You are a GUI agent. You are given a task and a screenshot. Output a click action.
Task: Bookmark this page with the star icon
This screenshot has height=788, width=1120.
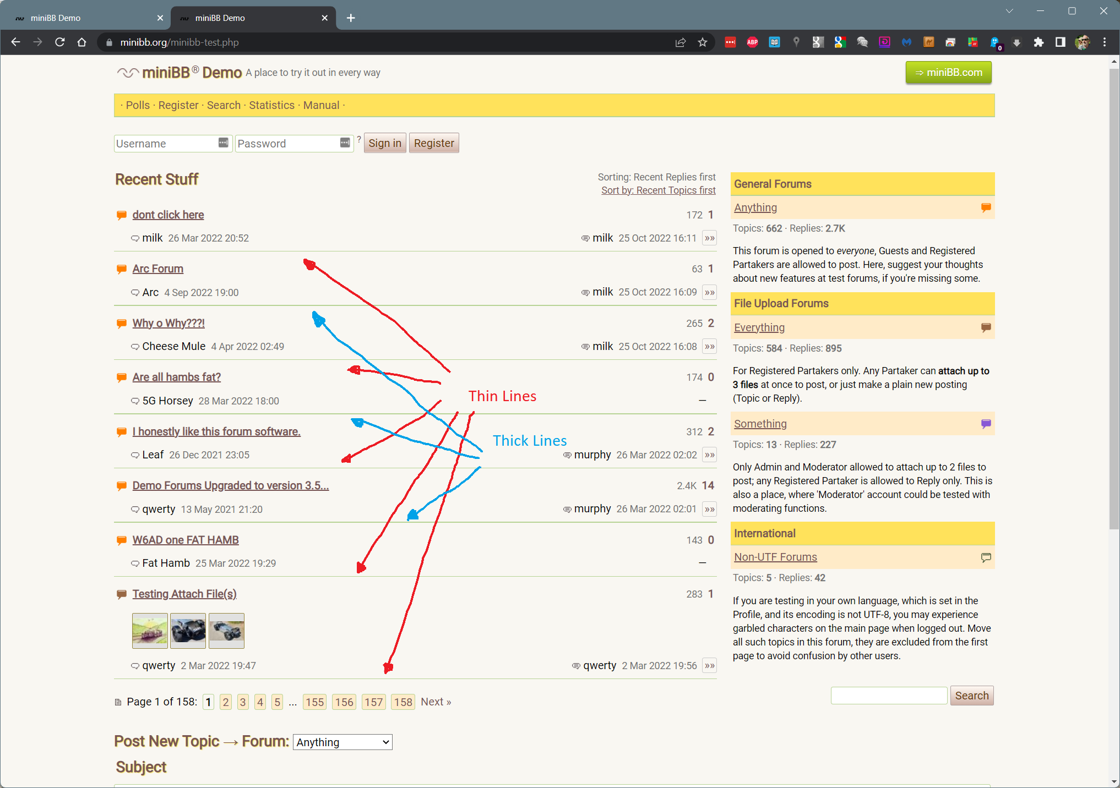click(x=703, y=42)
